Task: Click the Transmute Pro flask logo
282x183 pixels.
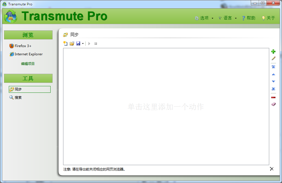Action: click(x=11, y=16)
